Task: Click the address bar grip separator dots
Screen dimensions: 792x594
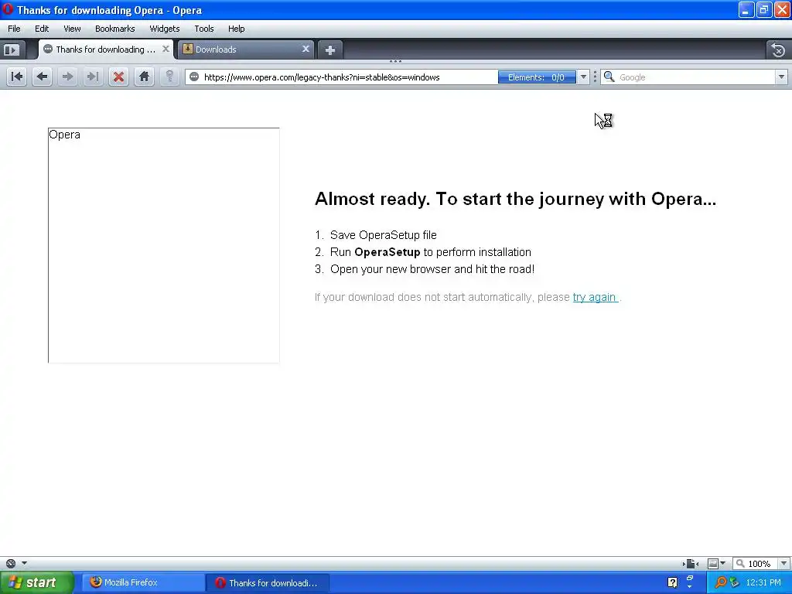Action: click(x=595, y=77)
